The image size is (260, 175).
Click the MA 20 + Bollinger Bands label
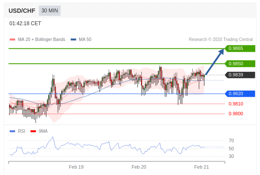pyautogui.click(x=42, y=40)
